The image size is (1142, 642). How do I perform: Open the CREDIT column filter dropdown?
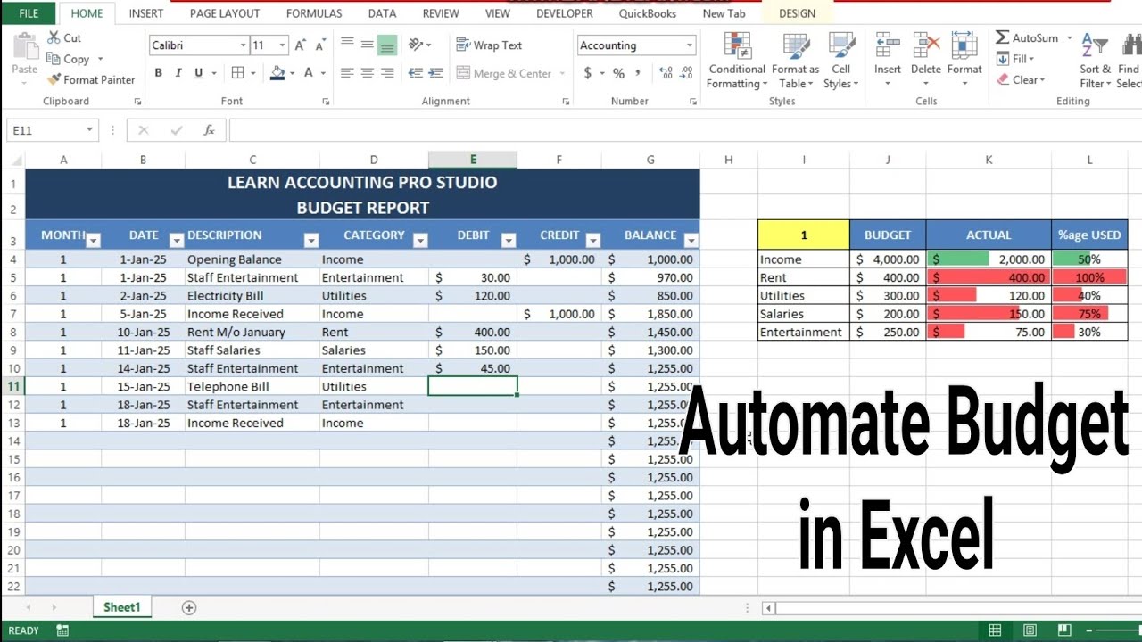tap(592, 240)
